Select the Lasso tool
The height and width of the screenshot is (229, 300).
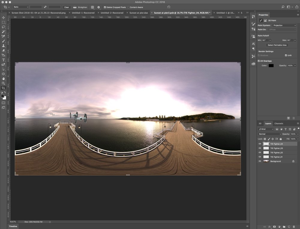click(x=3, y=27)
